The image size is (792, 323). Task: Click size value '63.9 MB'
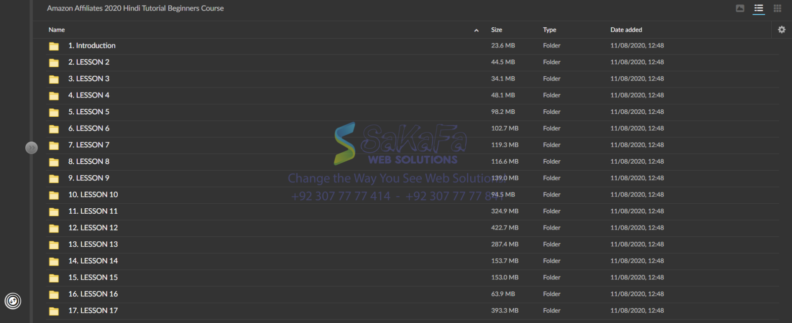tap(503, 294)
